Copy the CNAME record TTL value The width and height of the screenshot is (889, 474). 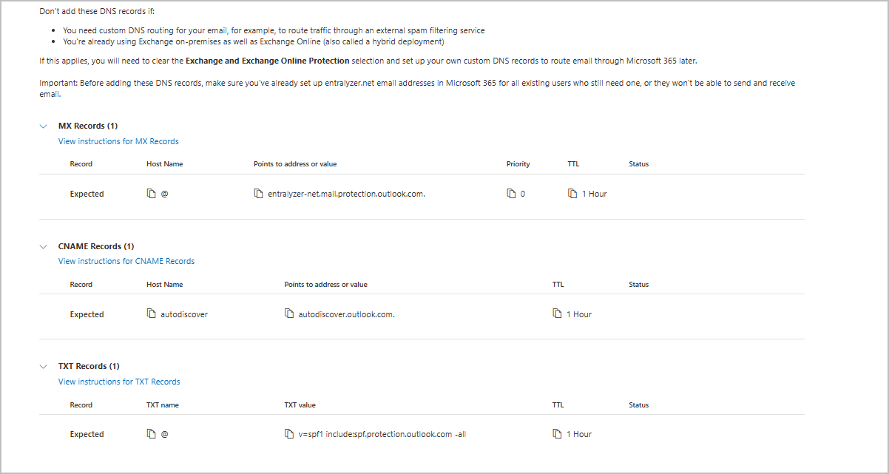(555, 314)
